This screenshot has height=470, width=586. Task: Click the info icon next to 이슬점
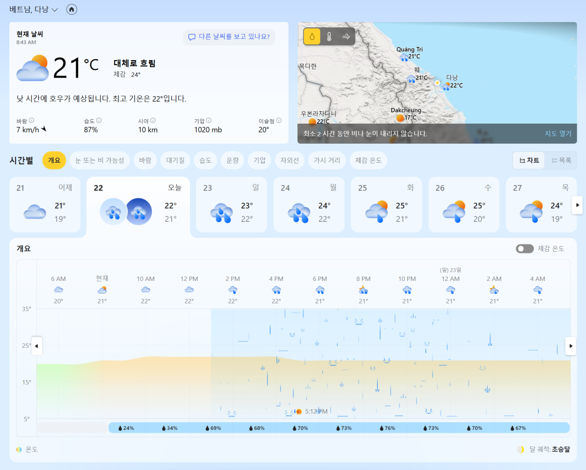278,121
